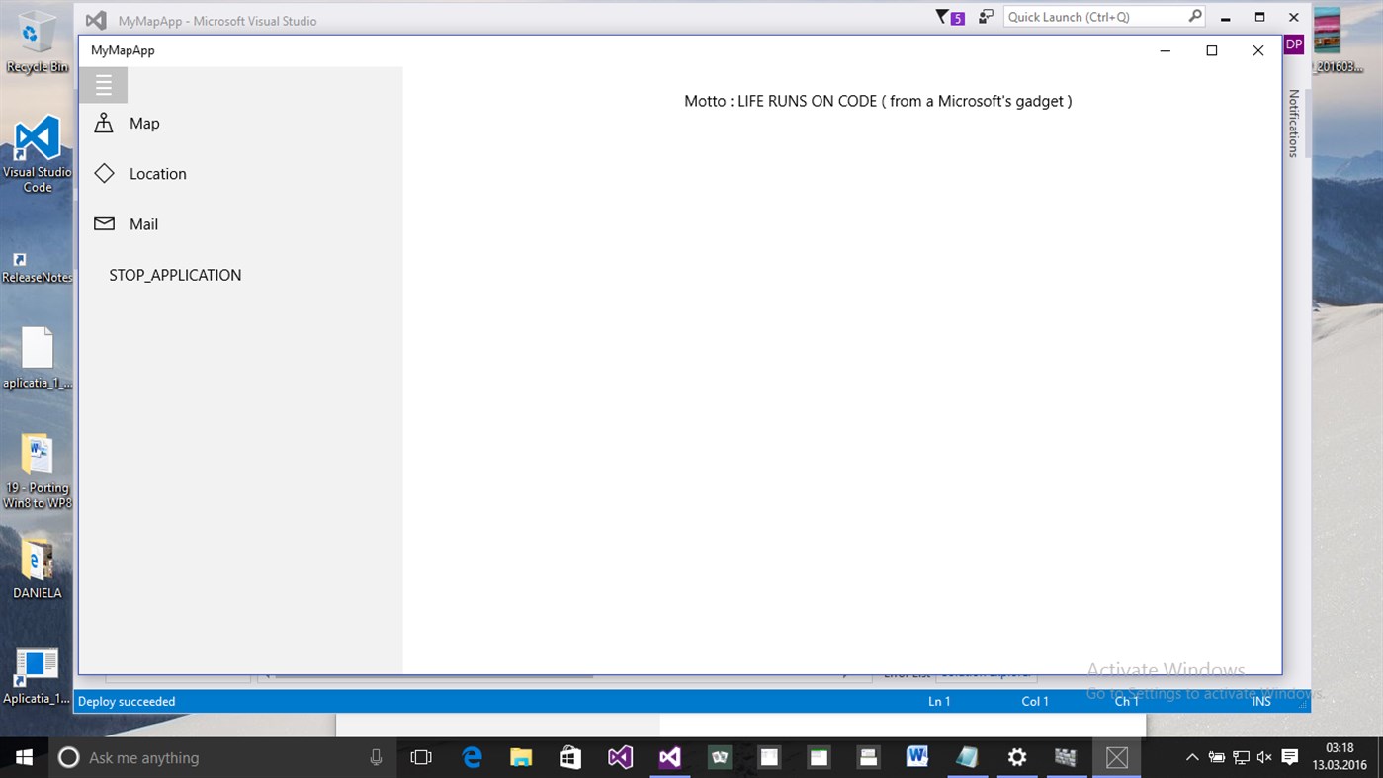
Task: Open the Mail envelope icon
Action: [104, 223]
